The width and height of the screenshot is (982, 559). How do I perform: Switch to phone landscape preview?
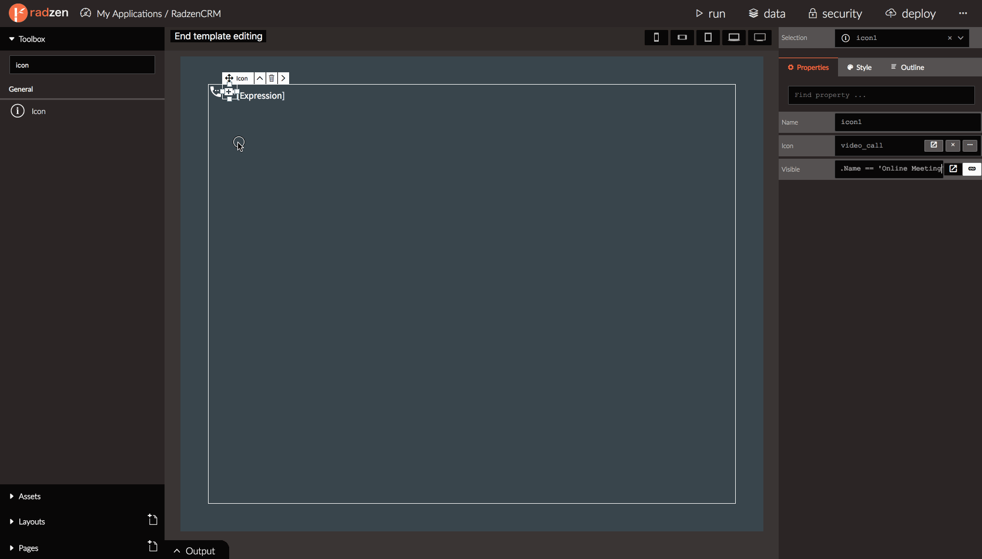(682, 38)
